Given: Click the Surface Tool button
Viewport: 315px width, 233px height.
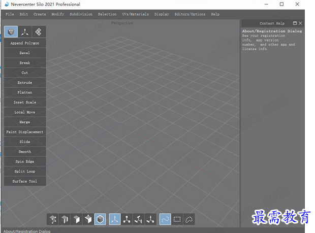Looking at the screenshot, I should coord(25,181).
